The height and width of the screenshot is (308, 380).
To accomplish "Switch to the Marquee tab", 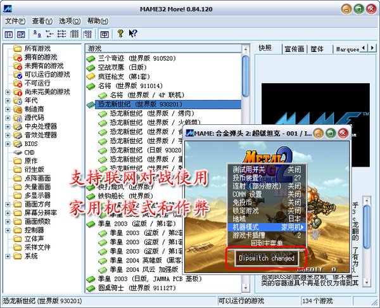I will click(348, 49).
